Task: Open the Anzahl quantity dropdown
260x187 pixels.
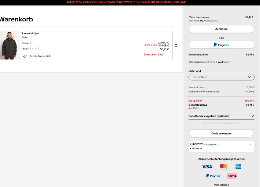Action: click(x=34, y=48)
